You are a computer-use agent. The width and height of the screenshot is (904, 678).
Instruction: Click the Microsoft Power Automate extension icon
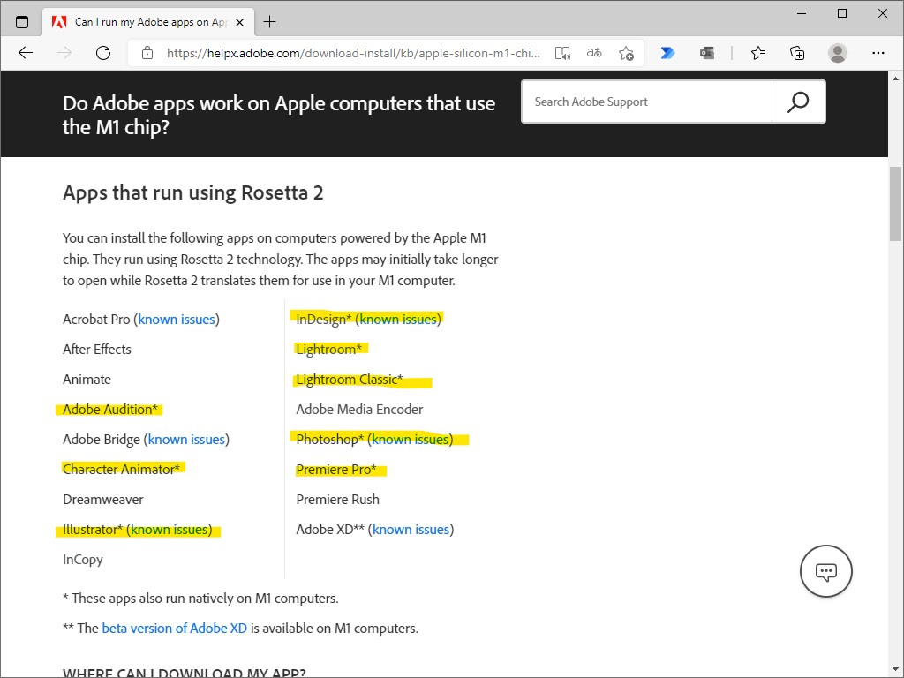coord(667,53)
